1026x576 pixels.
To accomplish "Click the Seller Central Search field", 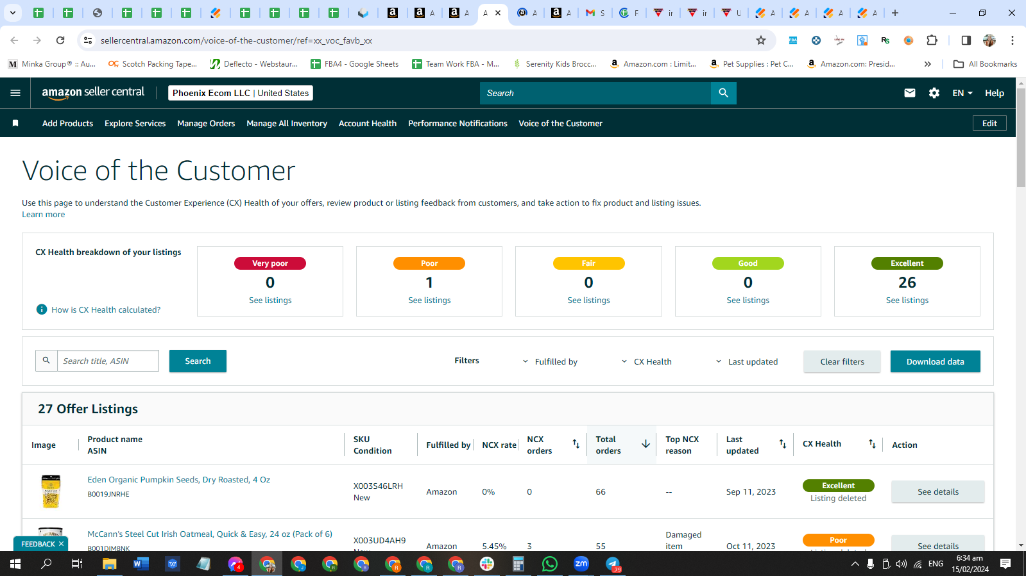I will click(595, 93).
